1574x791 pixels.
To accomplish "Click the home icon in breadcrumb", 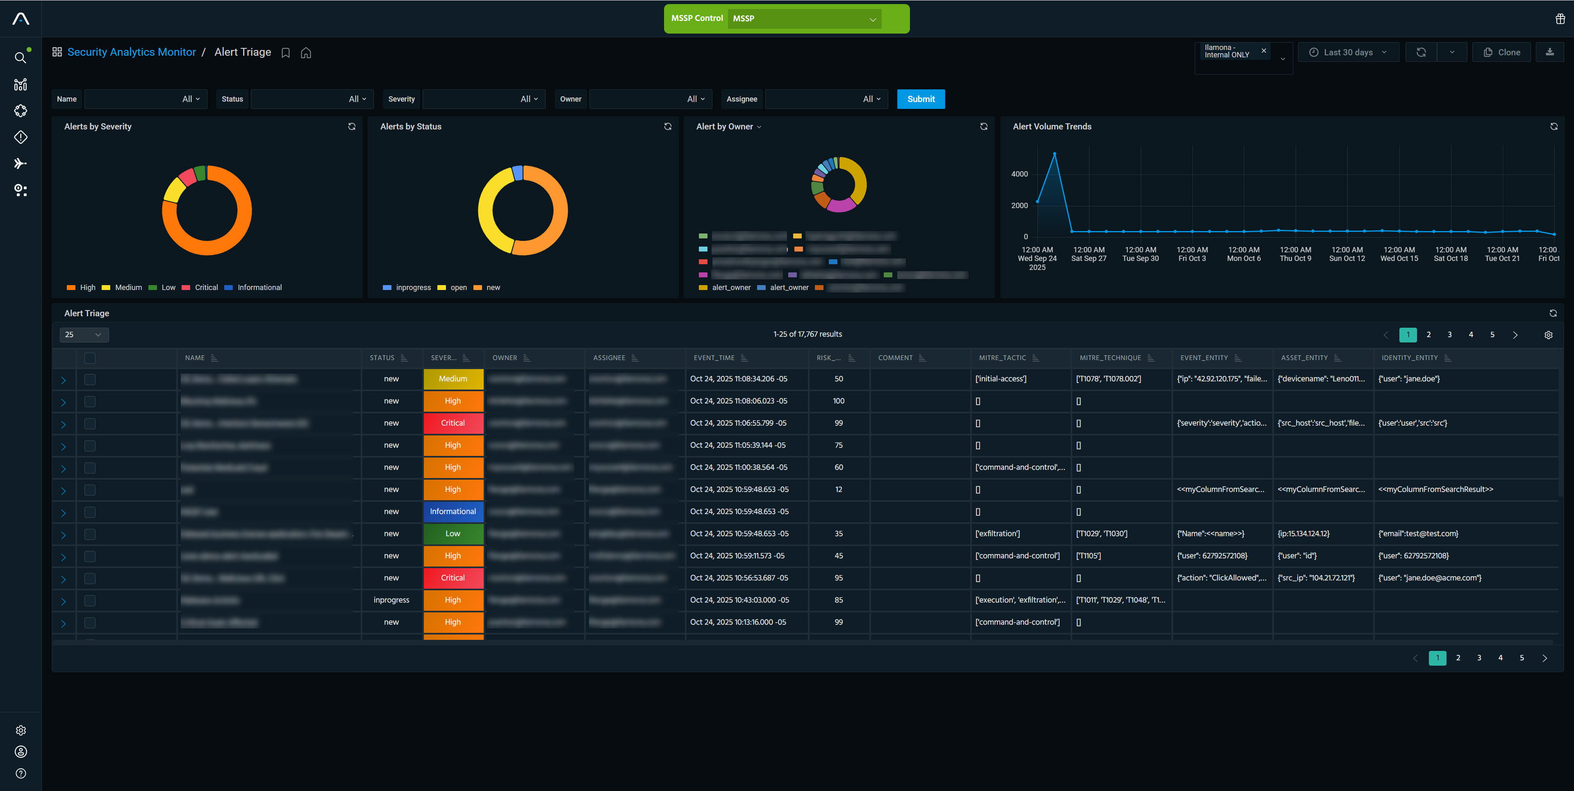I will pyautogui.click(x=306, y=52).
